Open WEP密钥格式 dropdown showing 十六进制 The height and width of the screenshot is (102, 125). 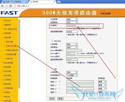tap(72, 75)
